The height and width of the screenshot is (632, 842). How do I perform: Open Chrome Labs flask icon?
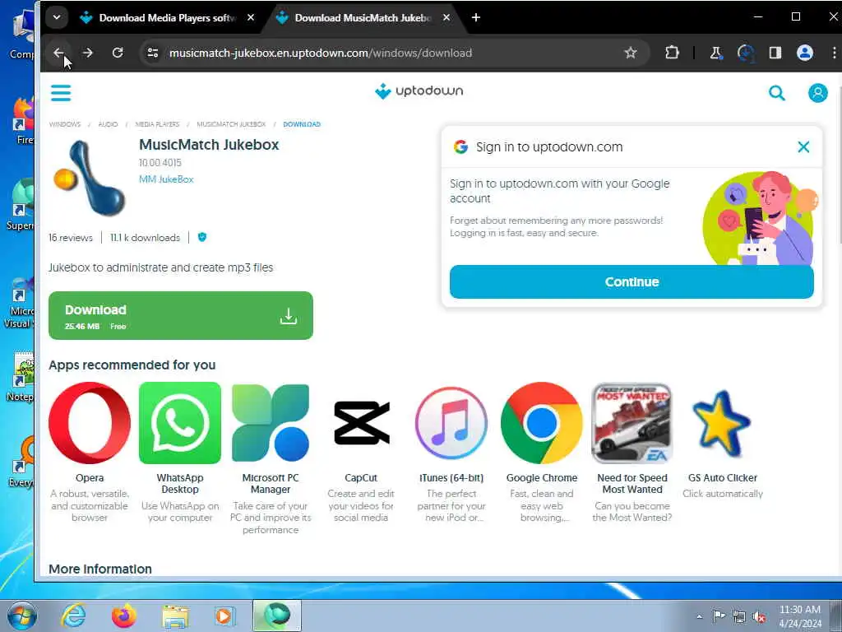[716, 53]
